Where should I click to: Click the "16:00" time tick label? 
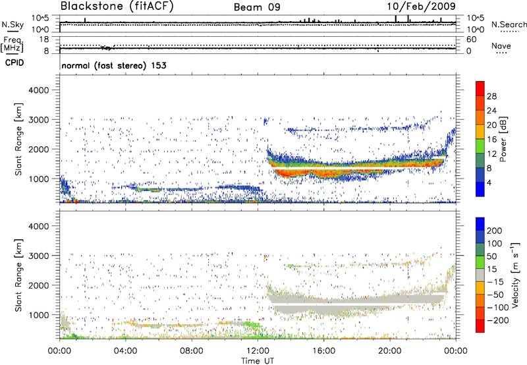[323, 351]
